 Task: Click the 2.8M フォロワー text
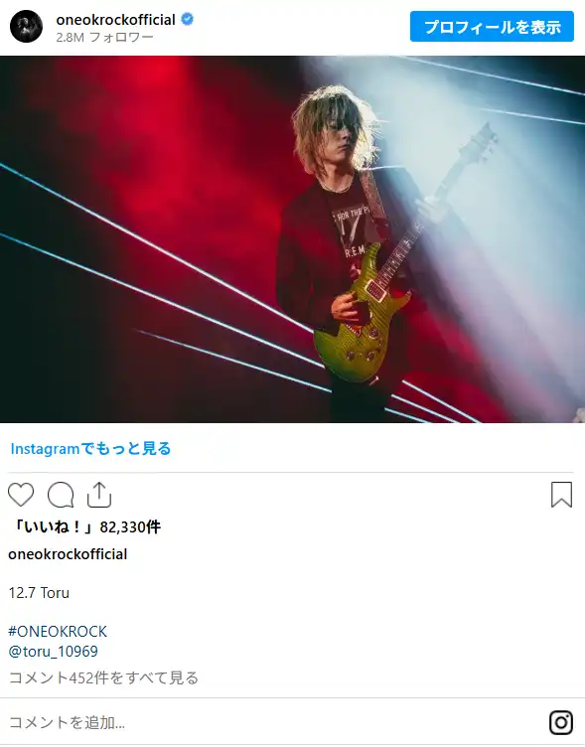click(x=105, y=37)
